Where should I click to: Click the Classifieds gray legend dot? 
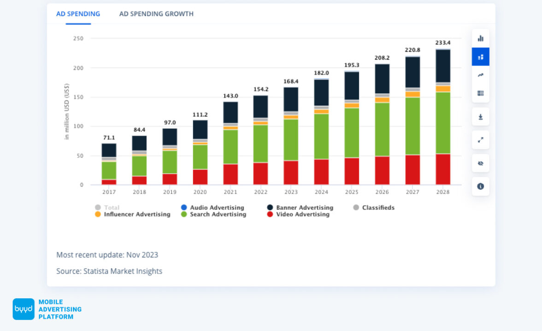click(x=356, y=207)
